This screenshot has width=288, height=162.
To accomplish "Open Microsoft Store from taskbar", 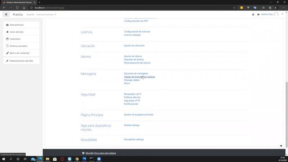I will coord(55,159).
